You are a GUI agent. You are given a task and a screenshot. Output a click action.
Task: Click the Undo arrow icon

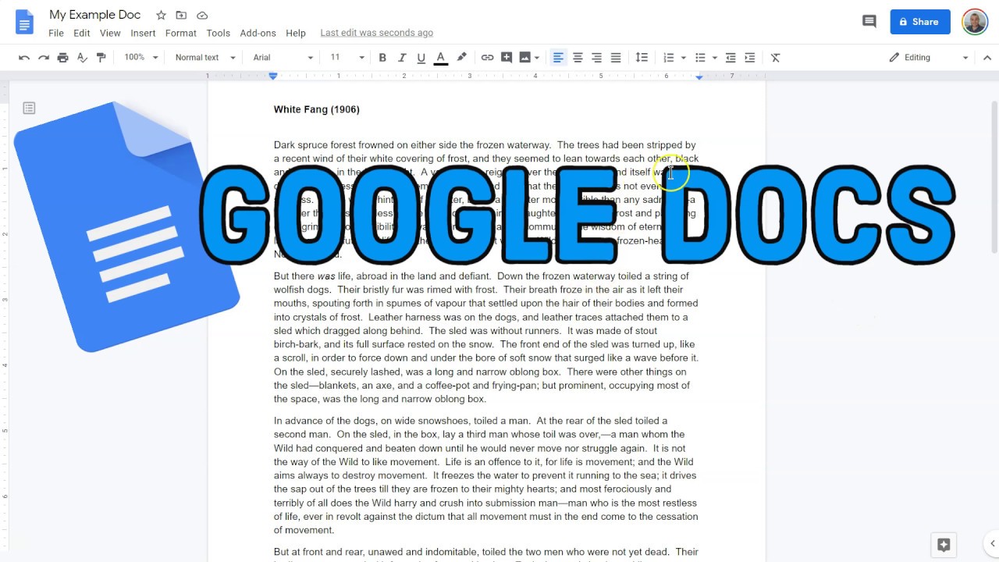24,58
